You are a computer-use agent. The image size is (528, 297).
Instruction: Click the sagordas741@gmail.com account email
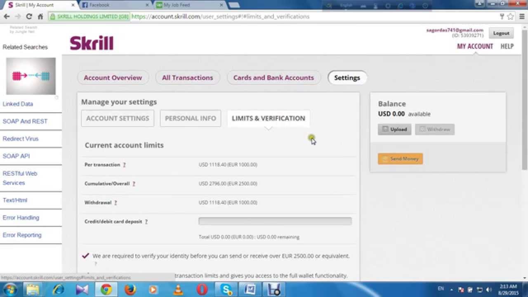click(455, 30)
